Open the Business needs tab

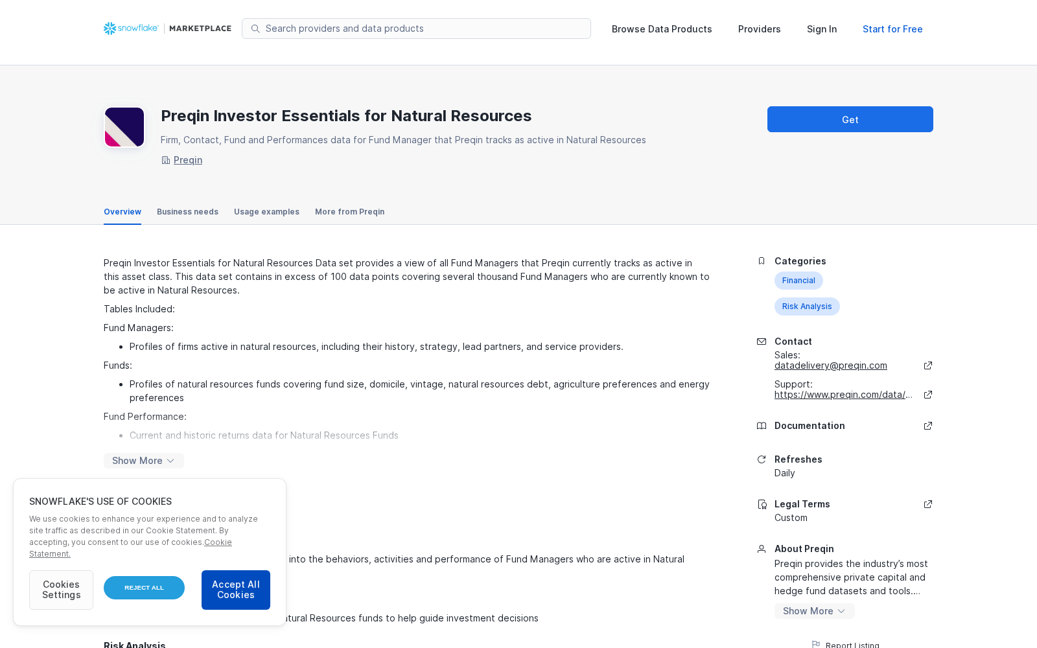(187, 212)
